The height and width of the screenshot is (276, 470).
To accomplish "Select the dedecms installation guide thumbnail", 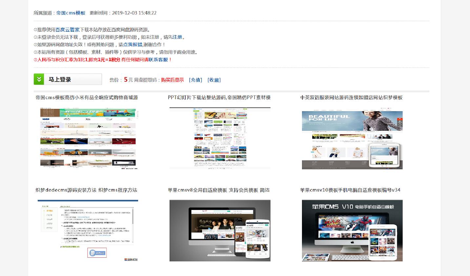I will point(88,230).
